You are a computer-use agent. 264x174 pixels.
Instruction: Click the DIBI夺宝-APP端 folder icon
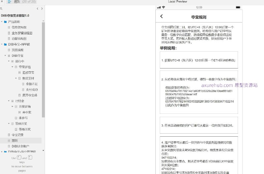coord(5,44)
